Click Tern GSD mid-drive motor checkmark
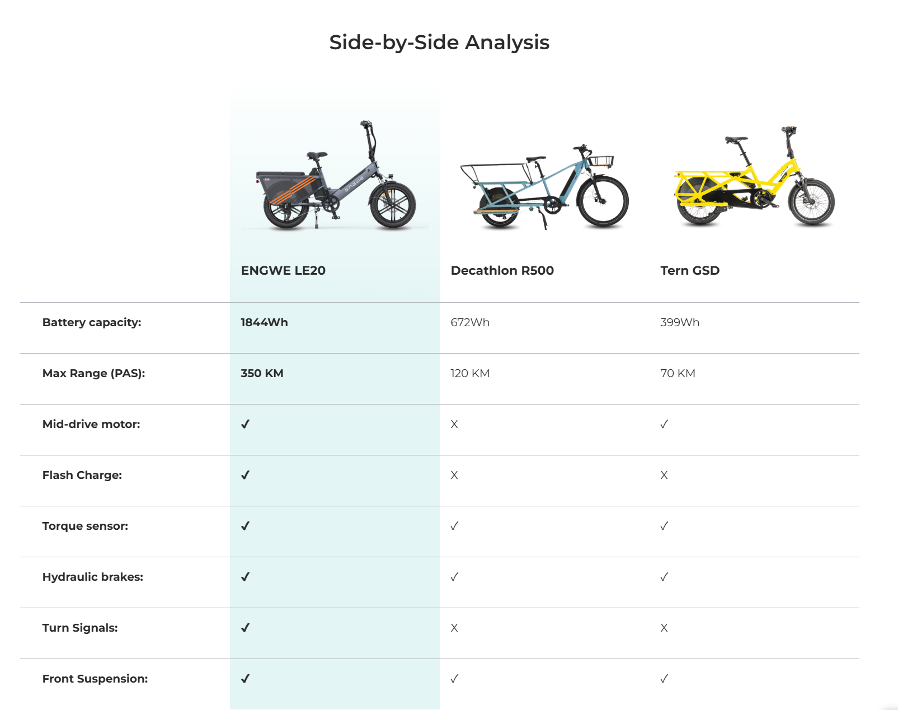 point(664,424)
